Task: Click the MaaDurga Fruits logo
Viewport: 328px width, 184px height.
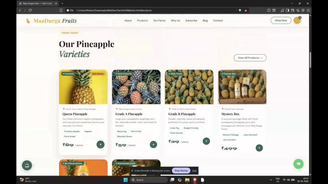Action: pyautogui.click(x=51, y=21)
